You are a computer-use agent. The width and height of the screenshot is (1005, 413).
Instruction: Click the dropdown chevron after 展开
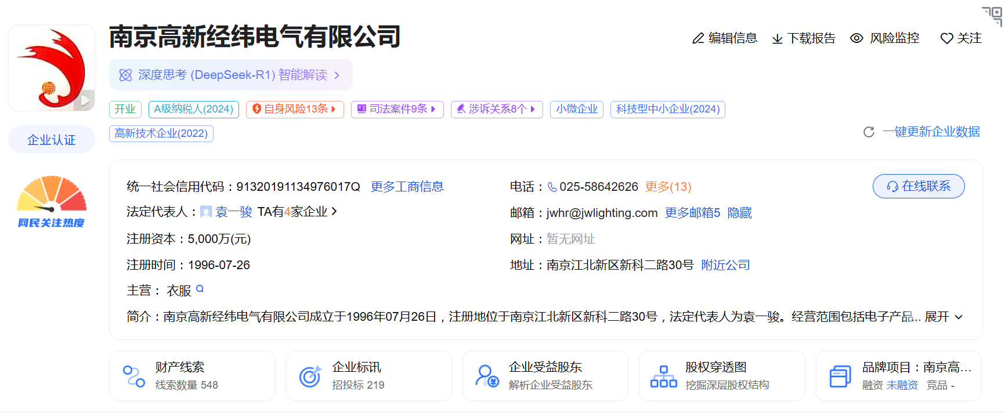(959, 317)
